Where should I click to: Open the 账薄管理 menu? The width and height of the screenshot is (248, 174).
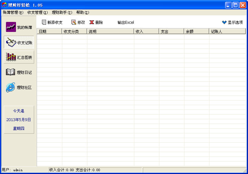(13, 13)
